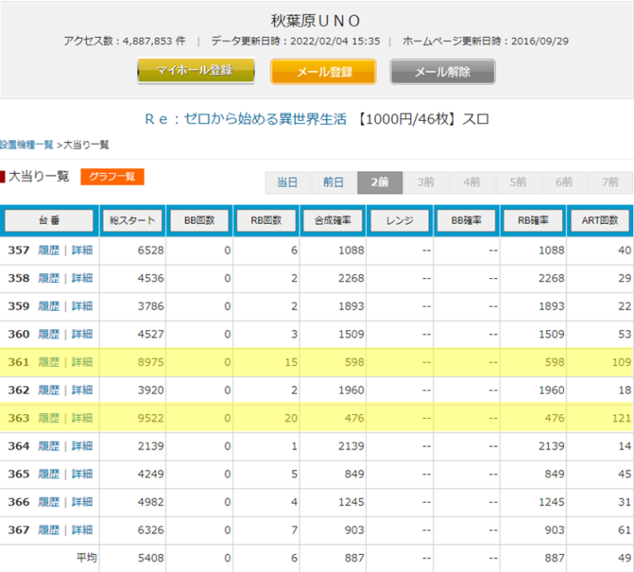Open 詳細 for machine 365
634x572 pixels.
(x=82, y=473)
